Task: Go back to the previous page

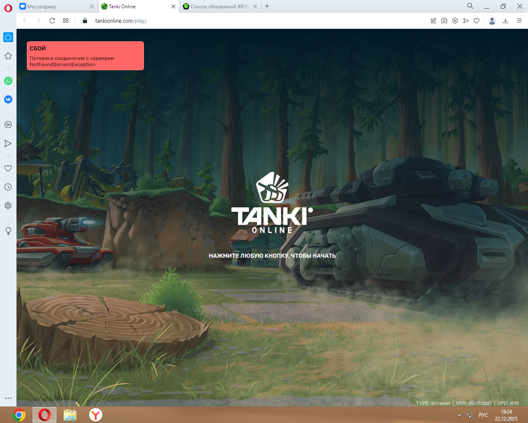Action: click(25, 21)
